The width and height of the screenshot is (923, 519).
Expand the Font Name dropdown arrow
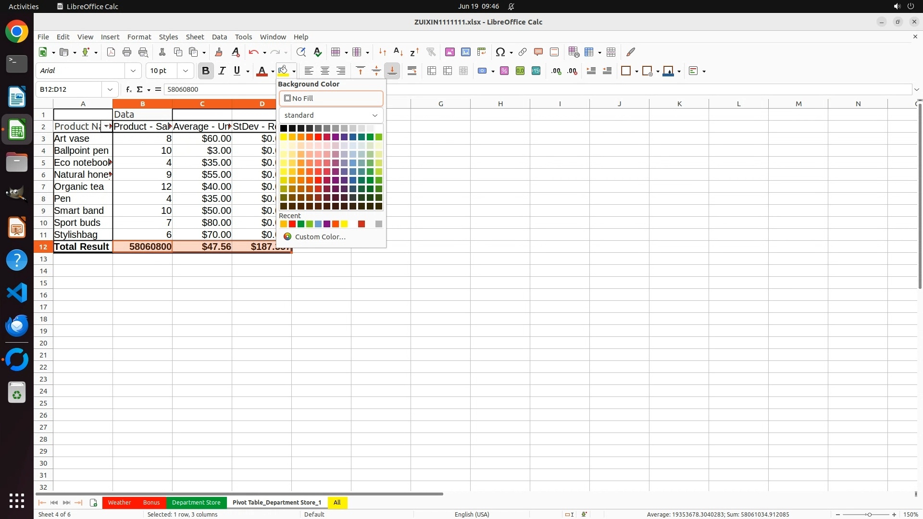133,71
